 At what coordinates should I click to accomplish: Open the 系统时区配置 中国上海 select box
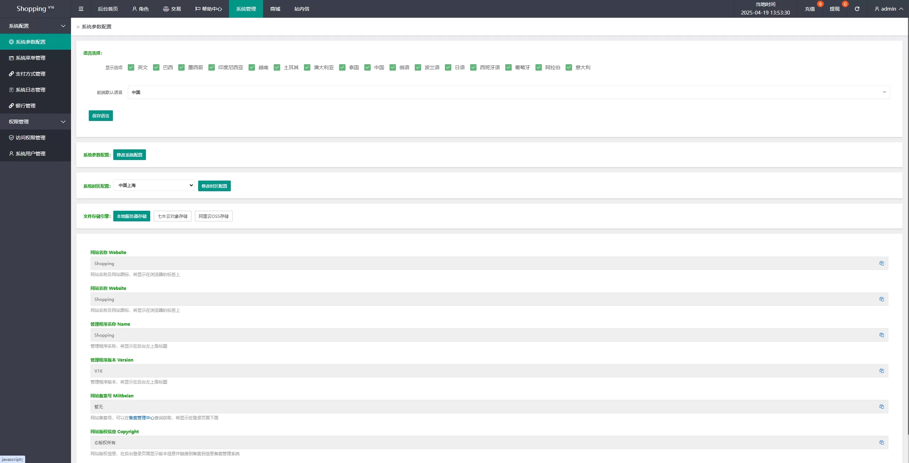pyautogui.click(x=154, y=185)
